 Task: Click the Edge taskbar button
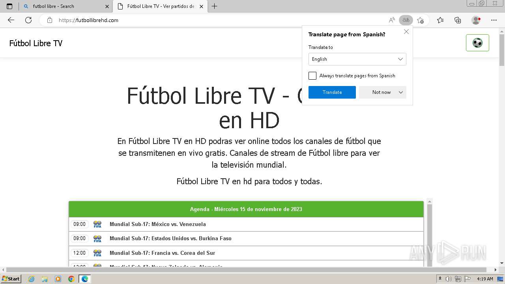pyautogui.click(x=85, y=279)
